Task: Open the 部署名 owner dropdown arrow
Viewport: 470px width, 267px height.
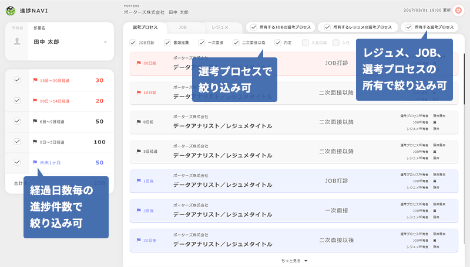Action: pyautogui.click(x=105, y=42)
